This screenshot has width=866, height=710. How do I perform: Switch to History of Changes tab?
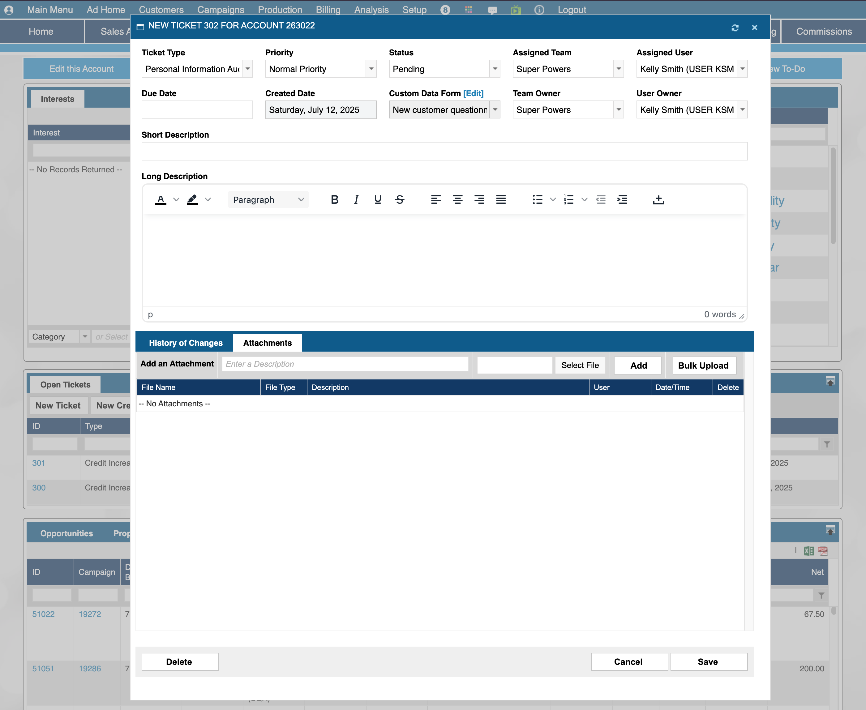pyautogui.click(x=185, y=343)
